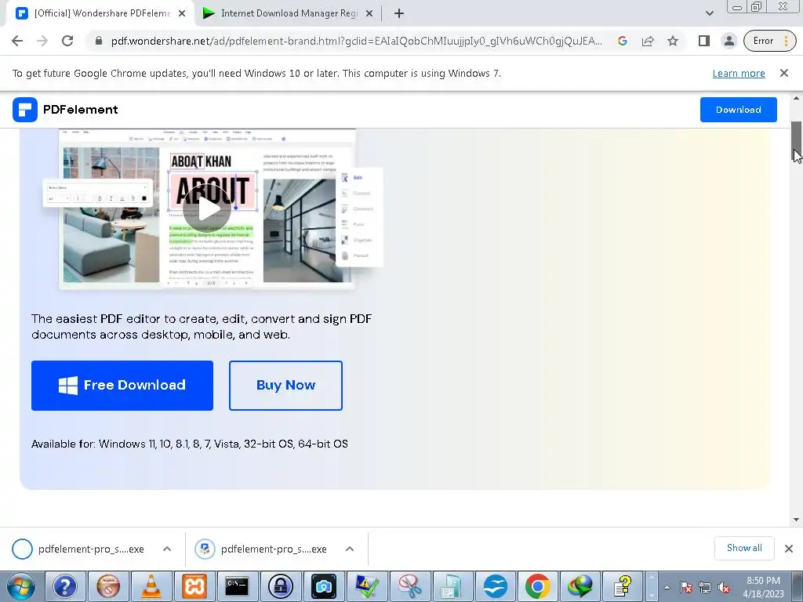Screen dimensions: 803x602
Task: Go forward to the next page
Action: (42, 41)
